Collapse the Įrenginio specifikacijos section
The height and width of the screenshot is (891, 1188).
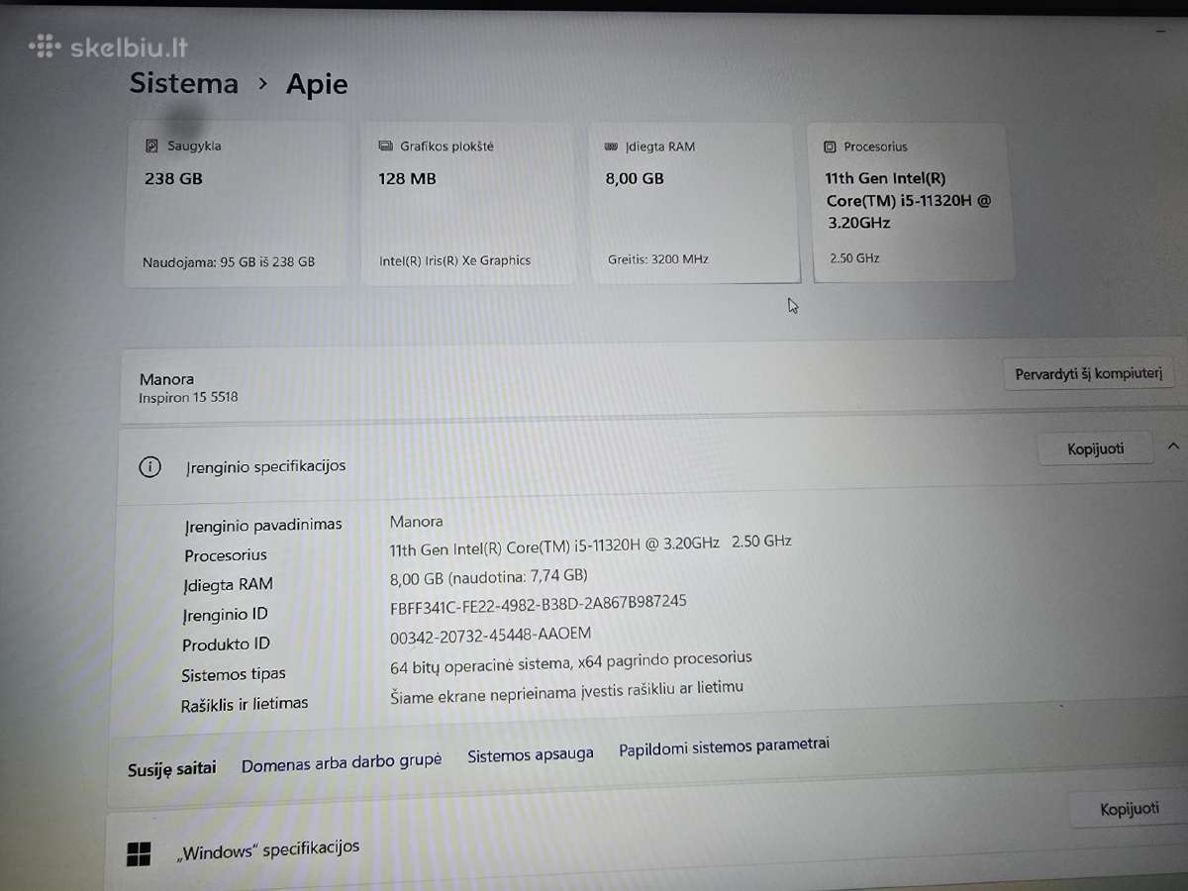pyautogui.click(x=1173, y=447)
